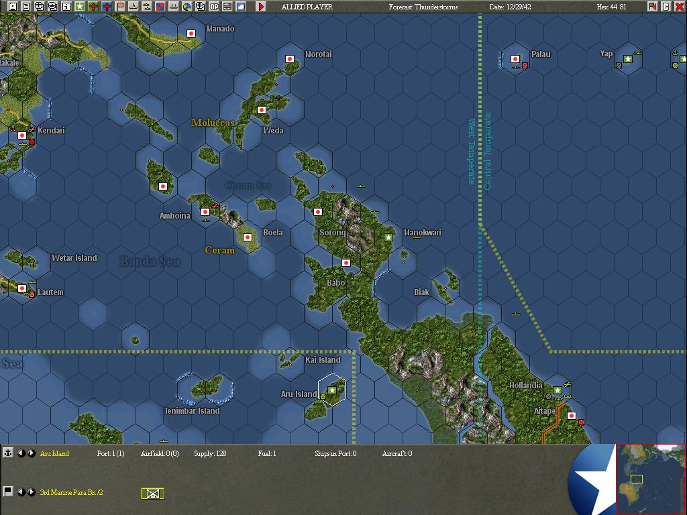Select the Japanese base marker at Palau

click(515, 59)
